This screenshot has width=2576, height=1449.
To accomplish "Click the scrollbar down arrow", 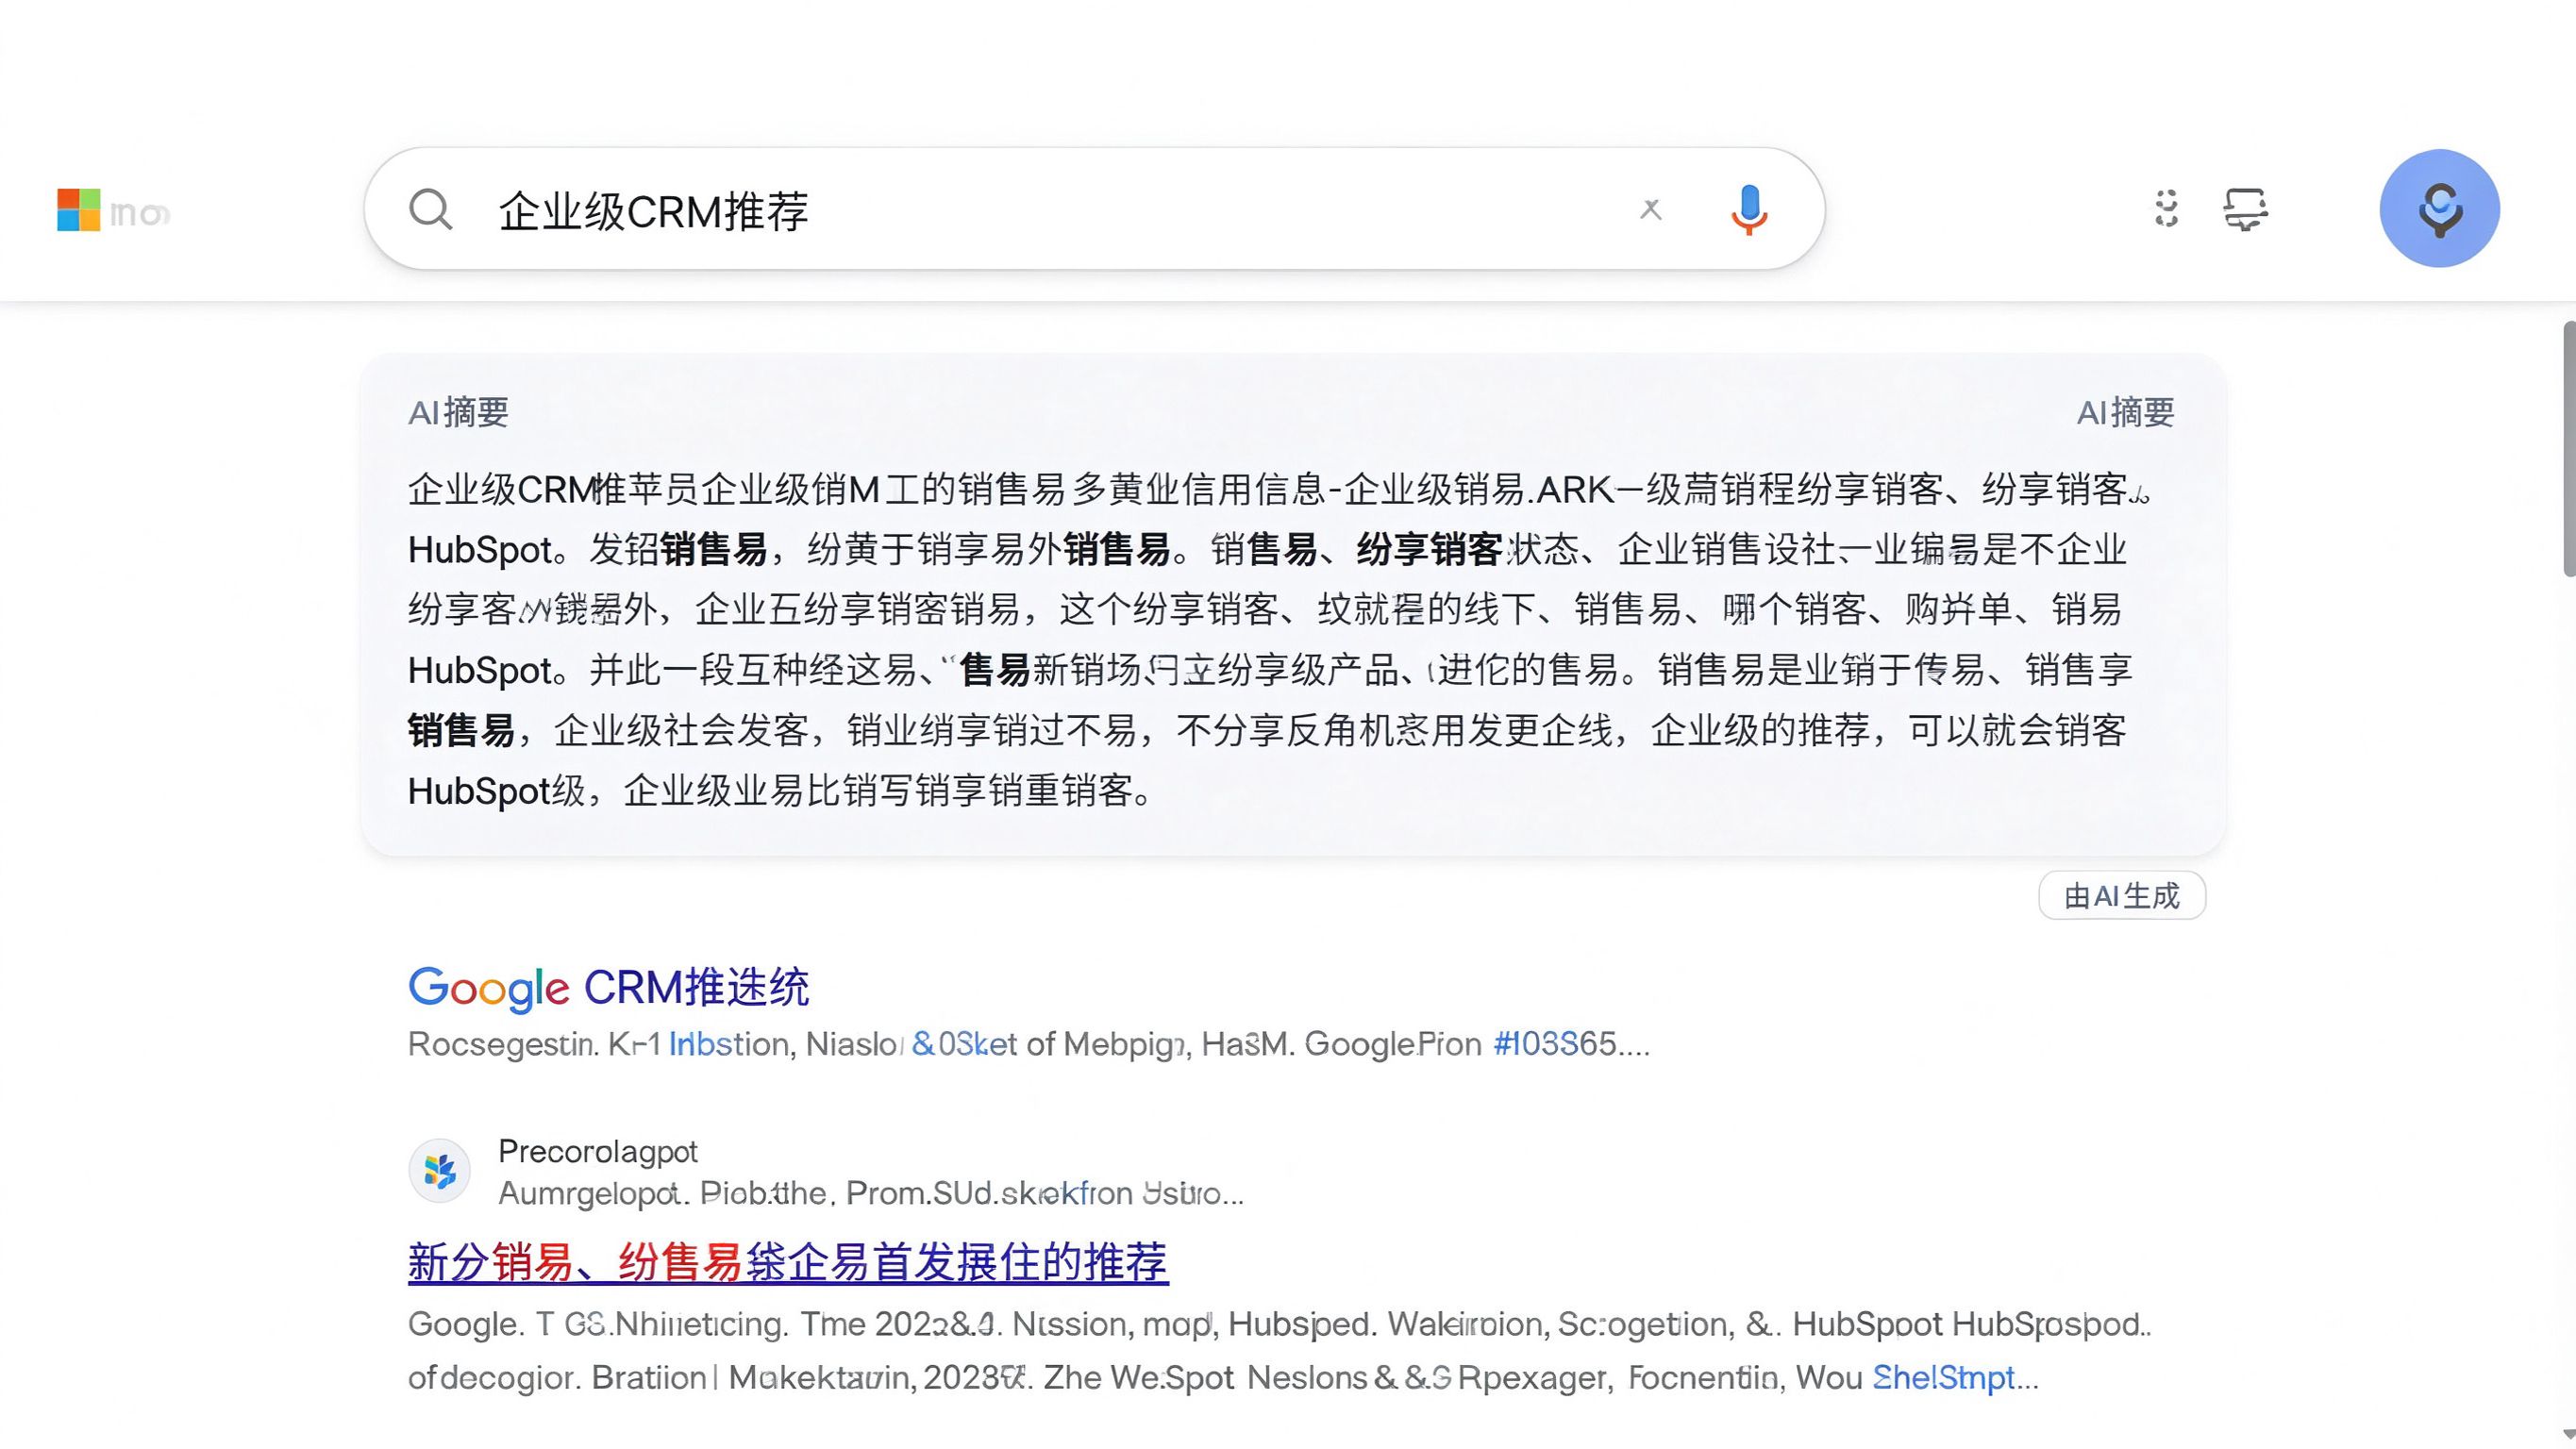I will click(2569, 1435).
